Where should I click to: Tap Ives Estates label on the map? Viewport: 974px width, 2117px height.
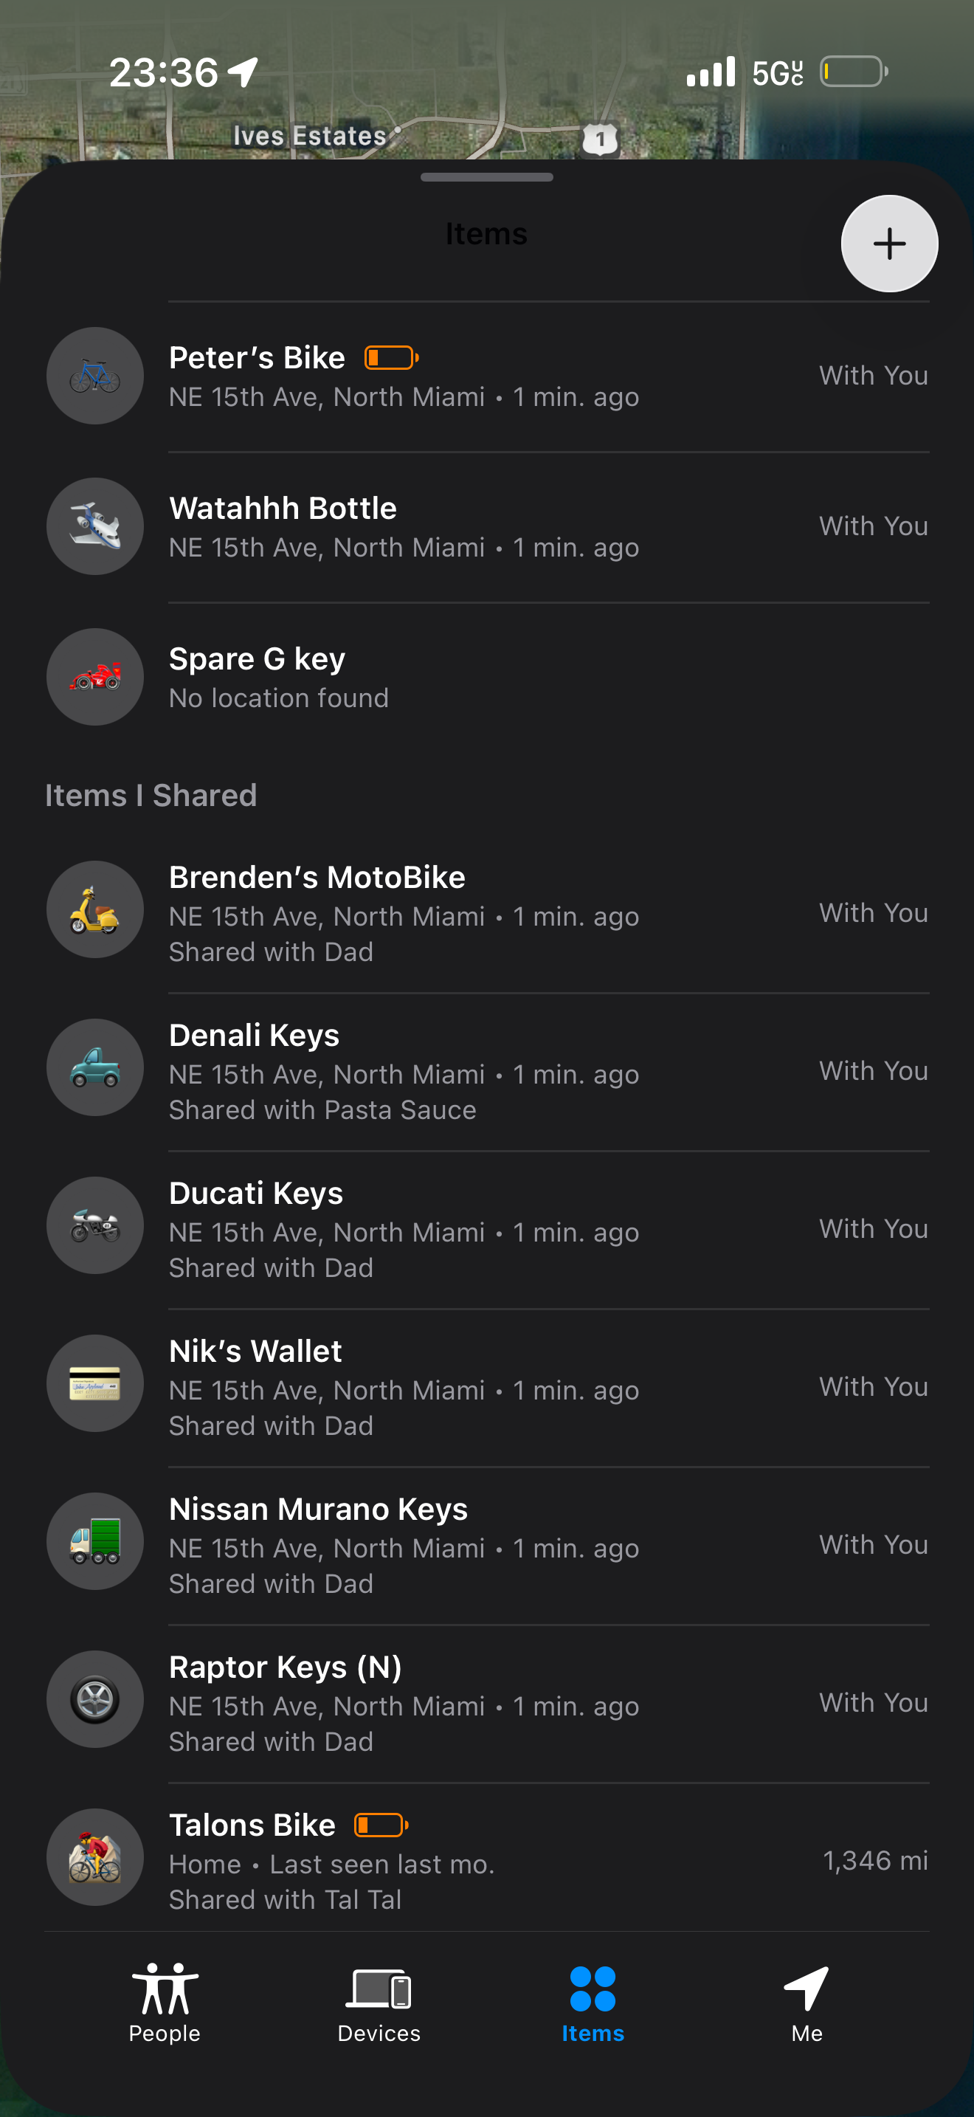pyautogui.click(x=308, y=136)
